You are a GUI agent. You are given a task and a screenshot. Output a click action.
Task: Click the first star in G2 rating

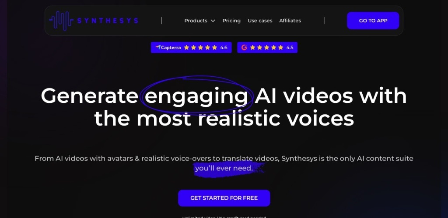pyautogui.click(x=252, y=48)
